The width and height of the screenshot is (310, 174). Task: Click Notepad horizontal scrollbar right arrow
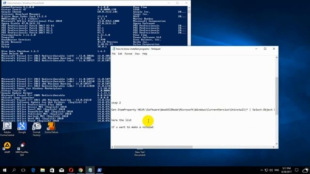(x=273, y=147)
